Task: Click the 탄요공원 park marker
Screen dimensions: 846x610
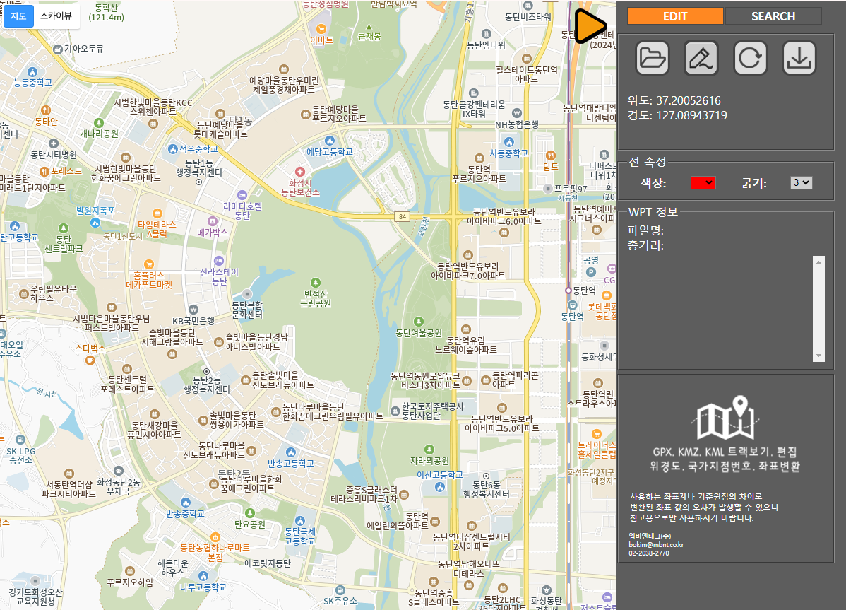Action: coord(250,513)
